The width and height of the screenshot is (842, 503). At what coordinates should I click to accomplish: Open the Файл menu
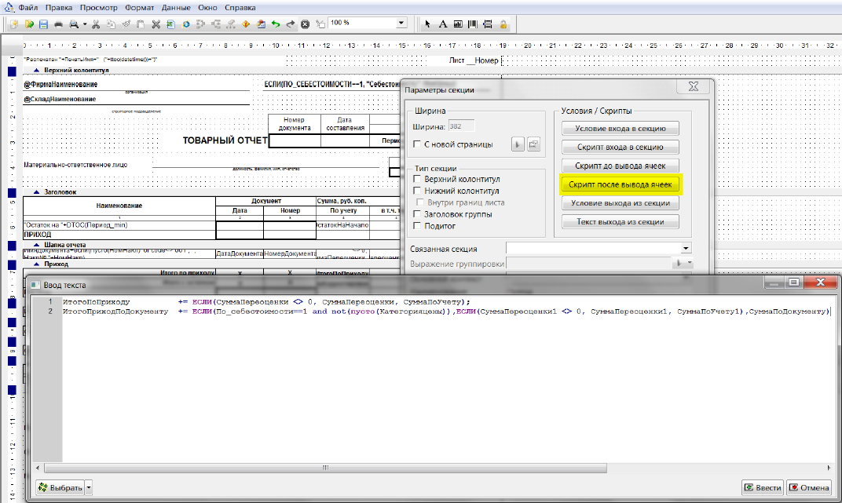pyautogui.click(x=28, y=8)
